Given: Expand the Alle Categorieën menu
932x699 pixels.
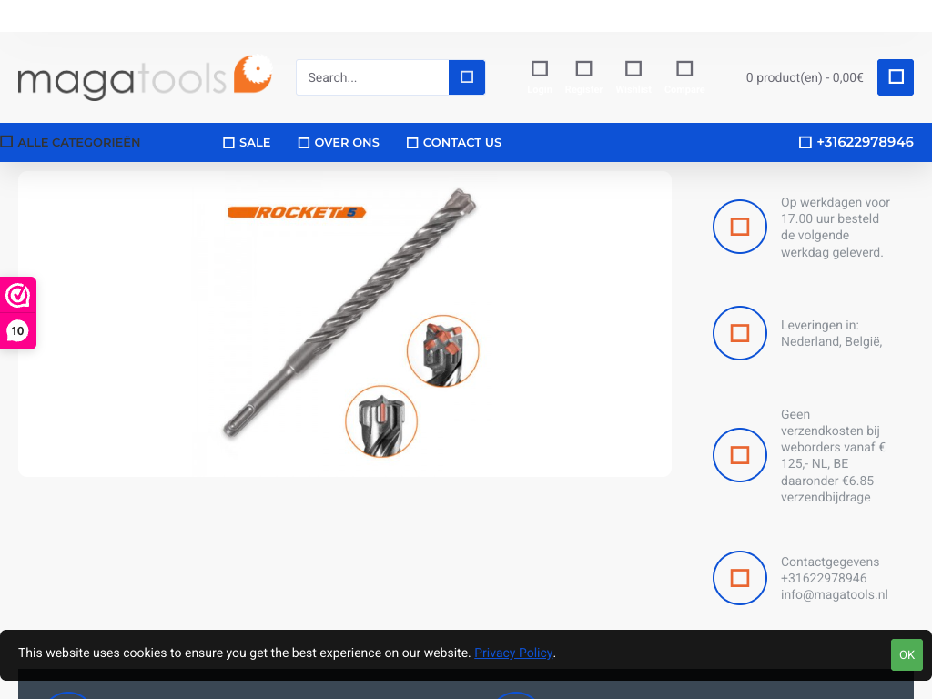Looking at the screenshot, I should 70,143.
